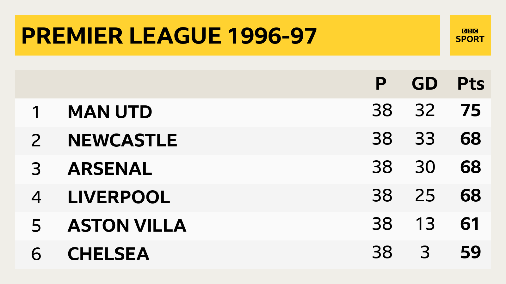Select the ASTON VILLA team name
The width and height of the screenshot is (506, 284).
[x=127, y=226]
